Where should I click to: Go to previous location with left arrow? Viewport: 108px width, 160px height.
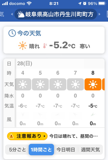coord(12,14)
